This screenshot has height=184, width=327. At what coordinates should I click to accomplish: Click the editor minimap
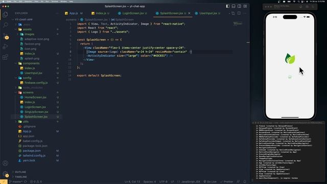[238, 24]
